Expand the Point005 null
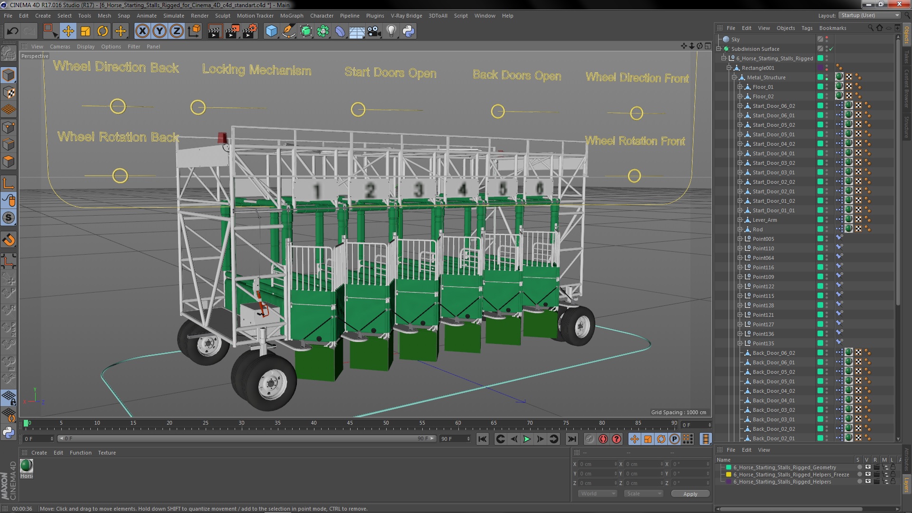 (740, 239)
